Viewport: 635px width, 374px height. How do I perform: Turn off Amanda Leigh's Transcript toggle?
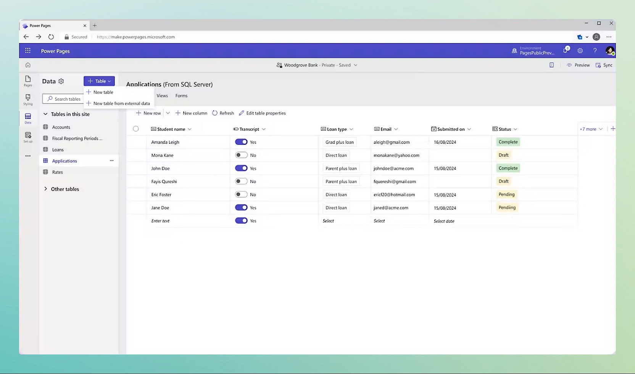point(241,141)
